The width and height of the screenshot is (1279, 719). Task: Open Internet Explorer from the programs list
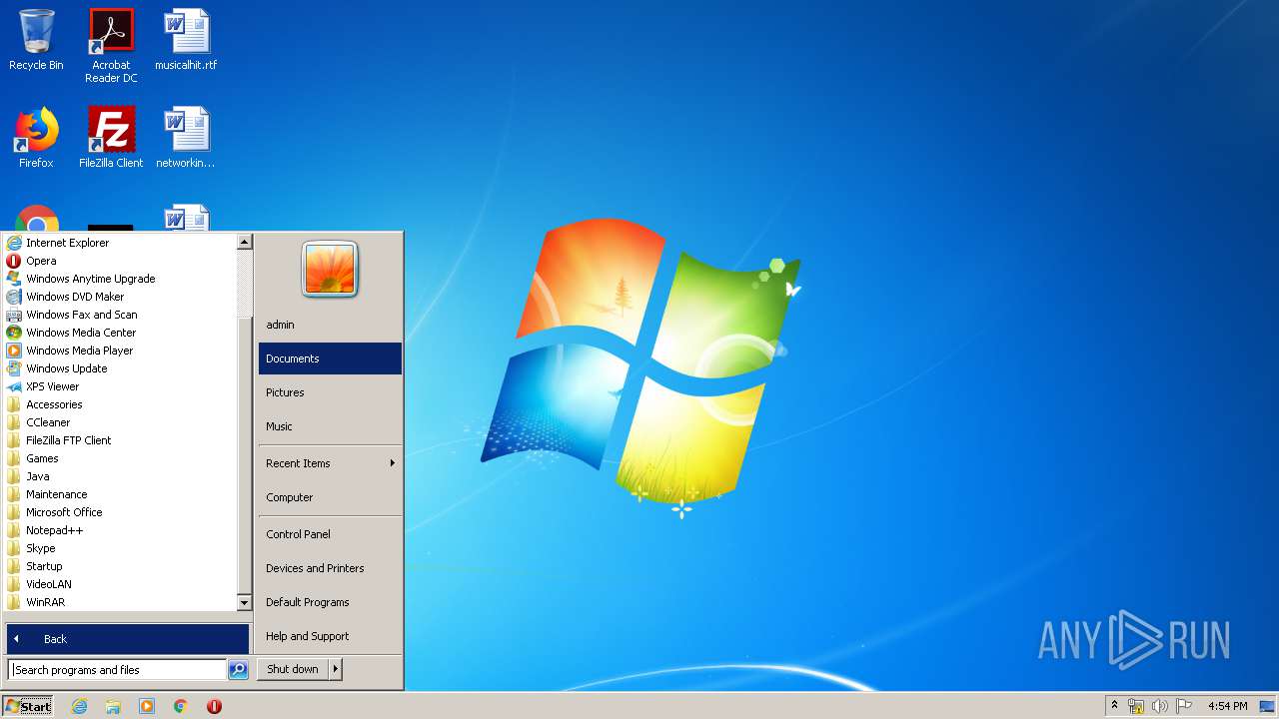coord(120,243)
